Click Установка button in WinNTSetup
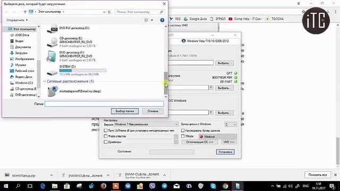 point(225,152)
